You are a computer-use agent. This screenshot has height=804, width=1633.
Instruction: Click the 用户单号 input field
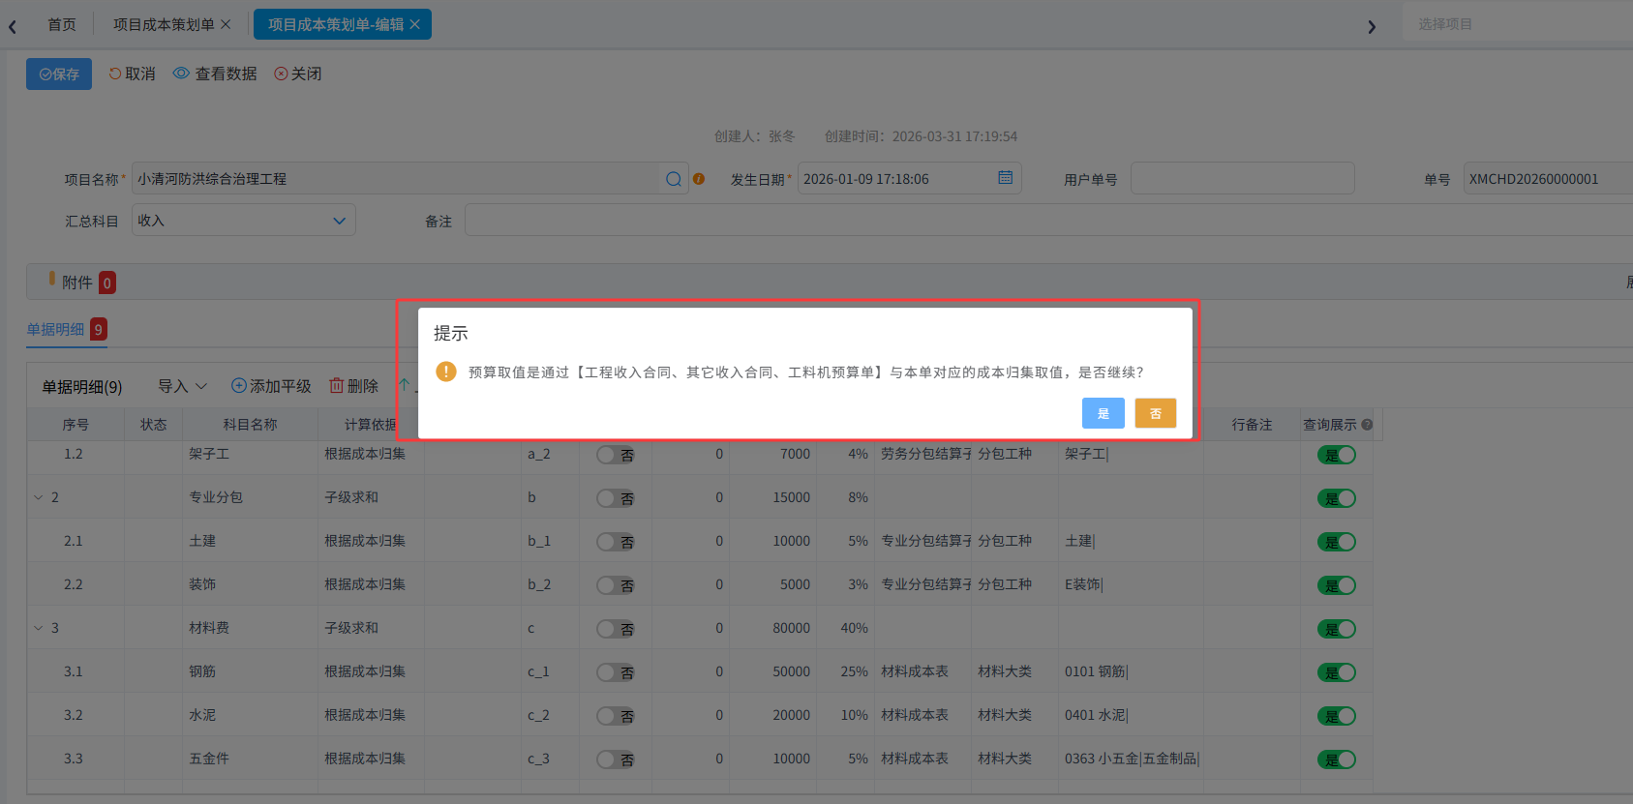[1243, 179]
